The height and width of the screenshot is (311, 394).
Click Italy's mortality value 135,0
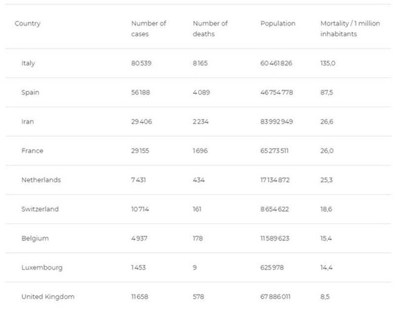(328, 63)
